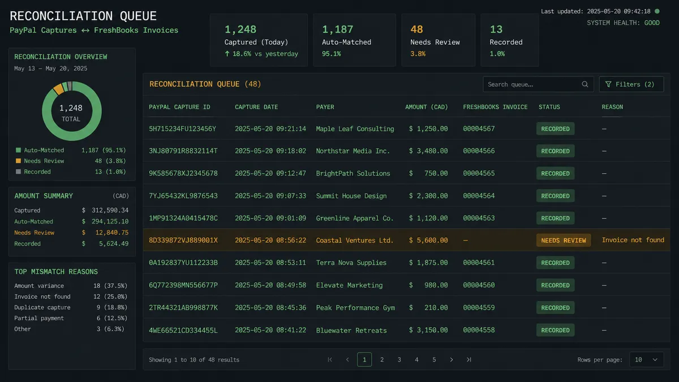Click Amount variance mismatch reason

point(39,286)
